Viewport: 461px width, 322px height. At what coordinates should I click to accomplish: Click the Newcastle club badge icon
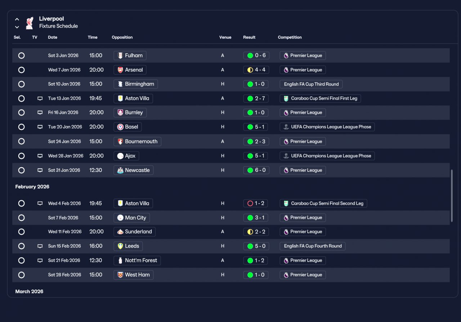(120, 170)
